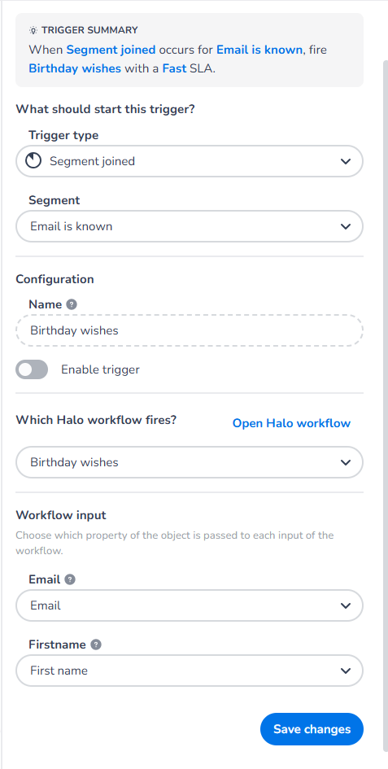Viewport: 388px width, 769px height.
Task: Click the help icon beside Email label
Action: pos(70,579)
